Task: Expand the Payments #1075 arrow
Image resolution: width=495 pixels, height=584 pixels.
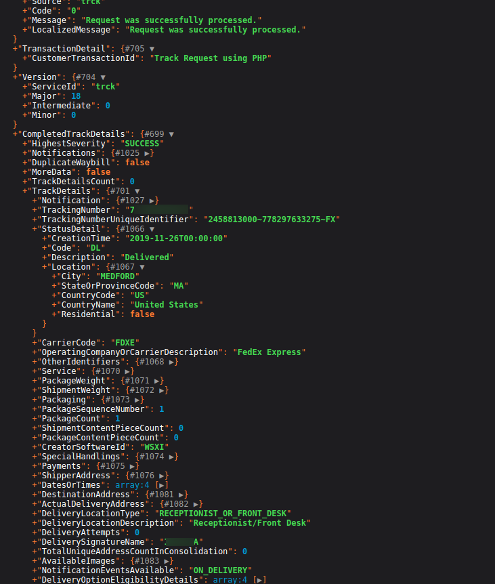Action: (x=134, y=466)
